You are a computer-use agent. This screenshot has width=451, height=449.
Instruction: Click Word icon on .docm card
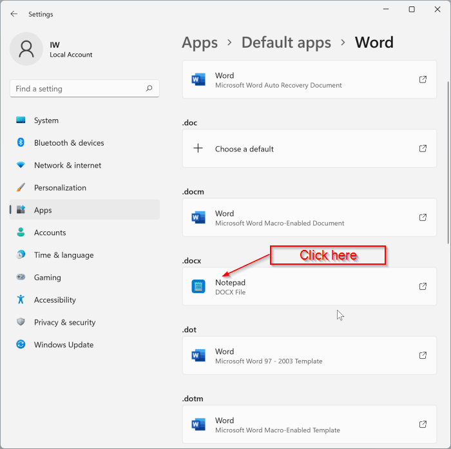(x=198, y=218)
